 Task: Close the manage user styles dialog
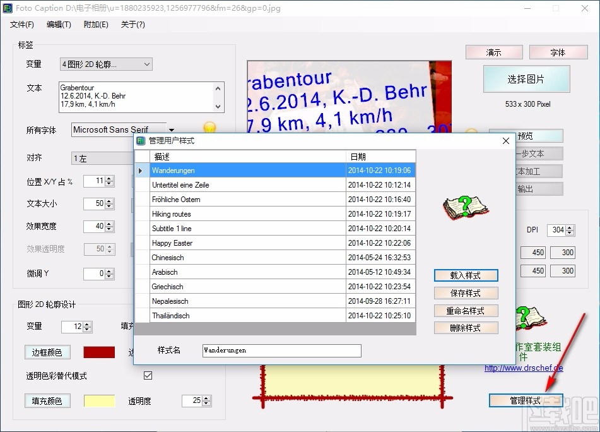pos(505,141)
